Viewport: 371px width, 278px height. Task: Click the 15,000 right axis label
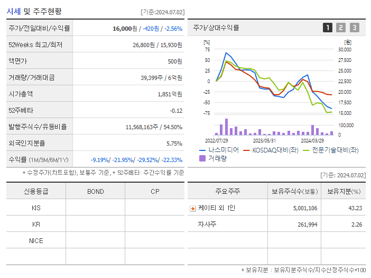pos(345,113)
